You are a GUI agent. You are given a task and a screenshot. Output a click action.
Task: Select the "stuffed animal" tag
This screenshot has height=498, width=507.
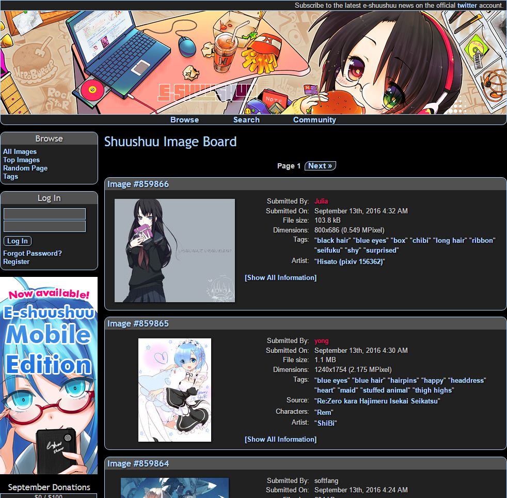point(385,390)
